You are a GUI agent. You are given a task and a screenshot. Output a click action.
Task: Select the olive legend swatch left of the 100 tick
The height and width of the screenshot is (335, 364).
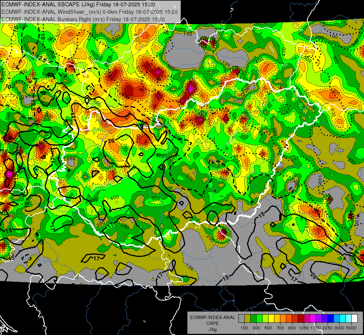click(x=248, y=318)
